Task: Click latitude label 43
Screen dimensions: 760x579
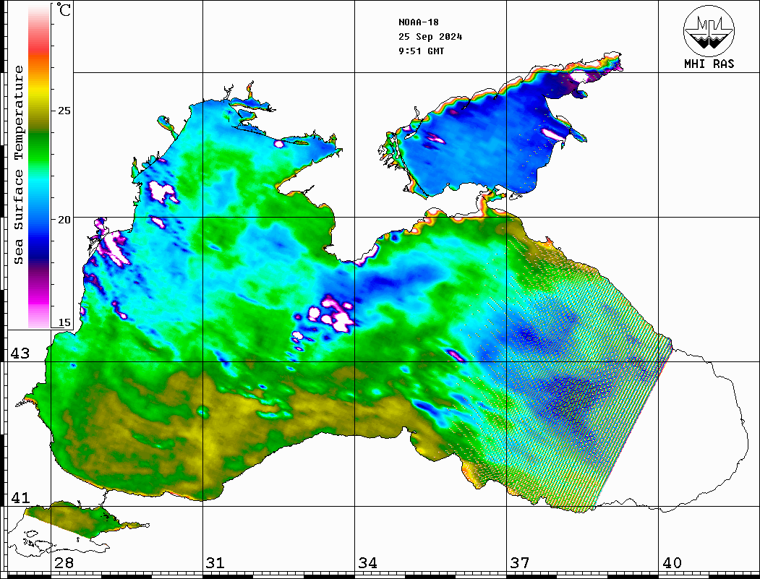Action: (x=20, y=353)
